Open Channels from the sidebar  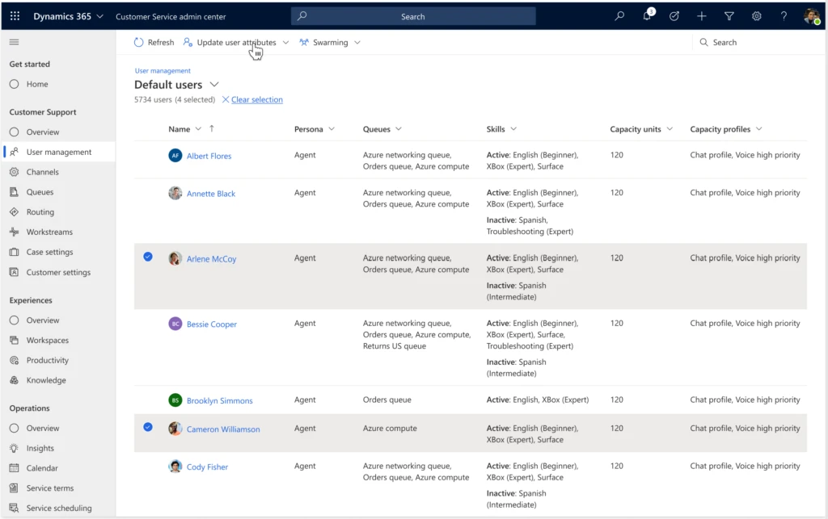coord(42,172)
